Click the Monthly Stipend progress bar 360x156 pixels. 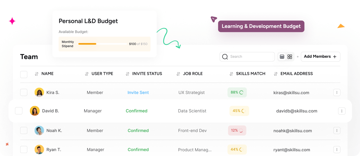tap(103, 44)
